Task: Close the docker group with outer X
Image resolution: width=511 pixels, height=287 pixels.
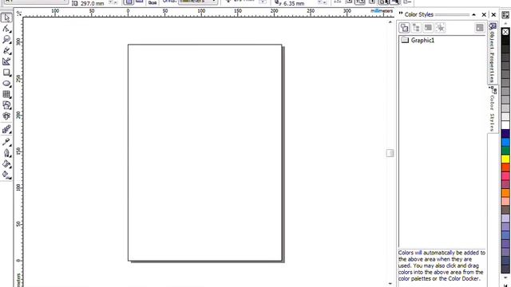Action: [493, 14]
